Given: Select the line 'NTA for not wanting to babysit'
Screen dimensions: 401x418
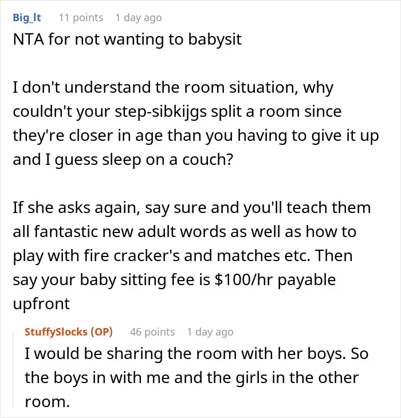Looking at the screenshot, I should click(127, 40).
